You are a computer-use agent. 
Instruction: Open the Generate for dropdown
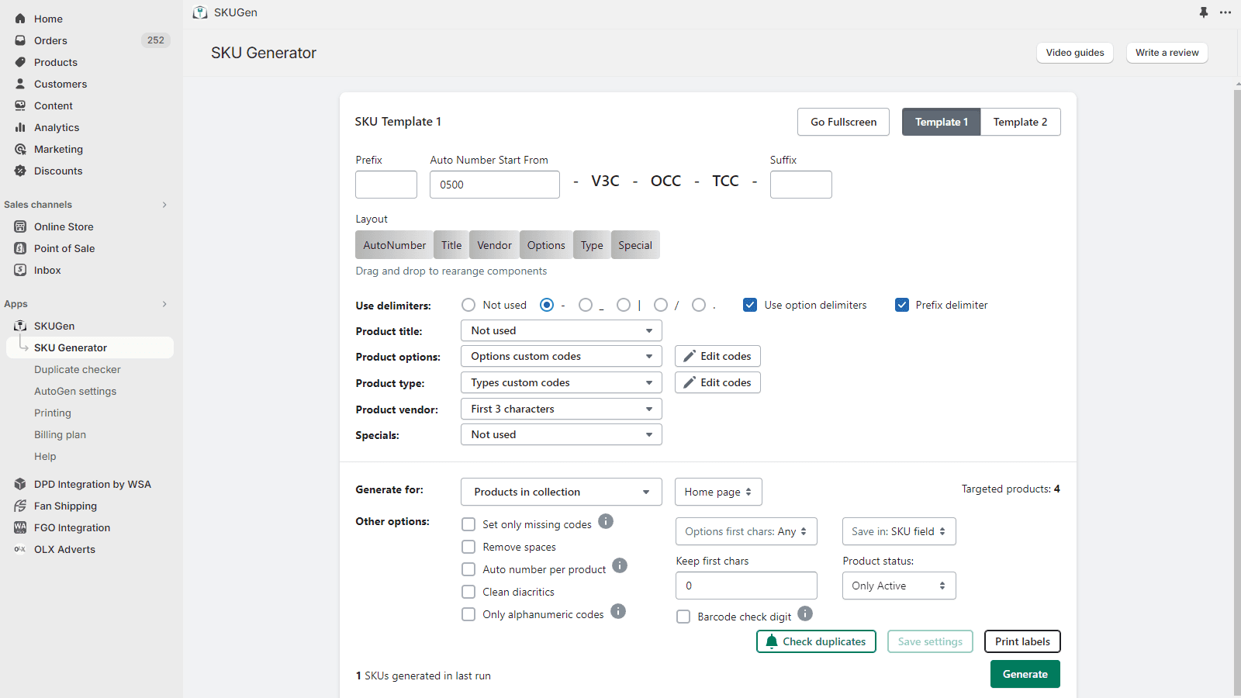point(561,492)
